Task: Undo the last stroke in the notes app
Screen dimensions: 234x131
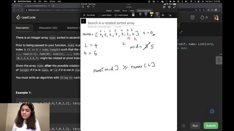Action: 88,7
